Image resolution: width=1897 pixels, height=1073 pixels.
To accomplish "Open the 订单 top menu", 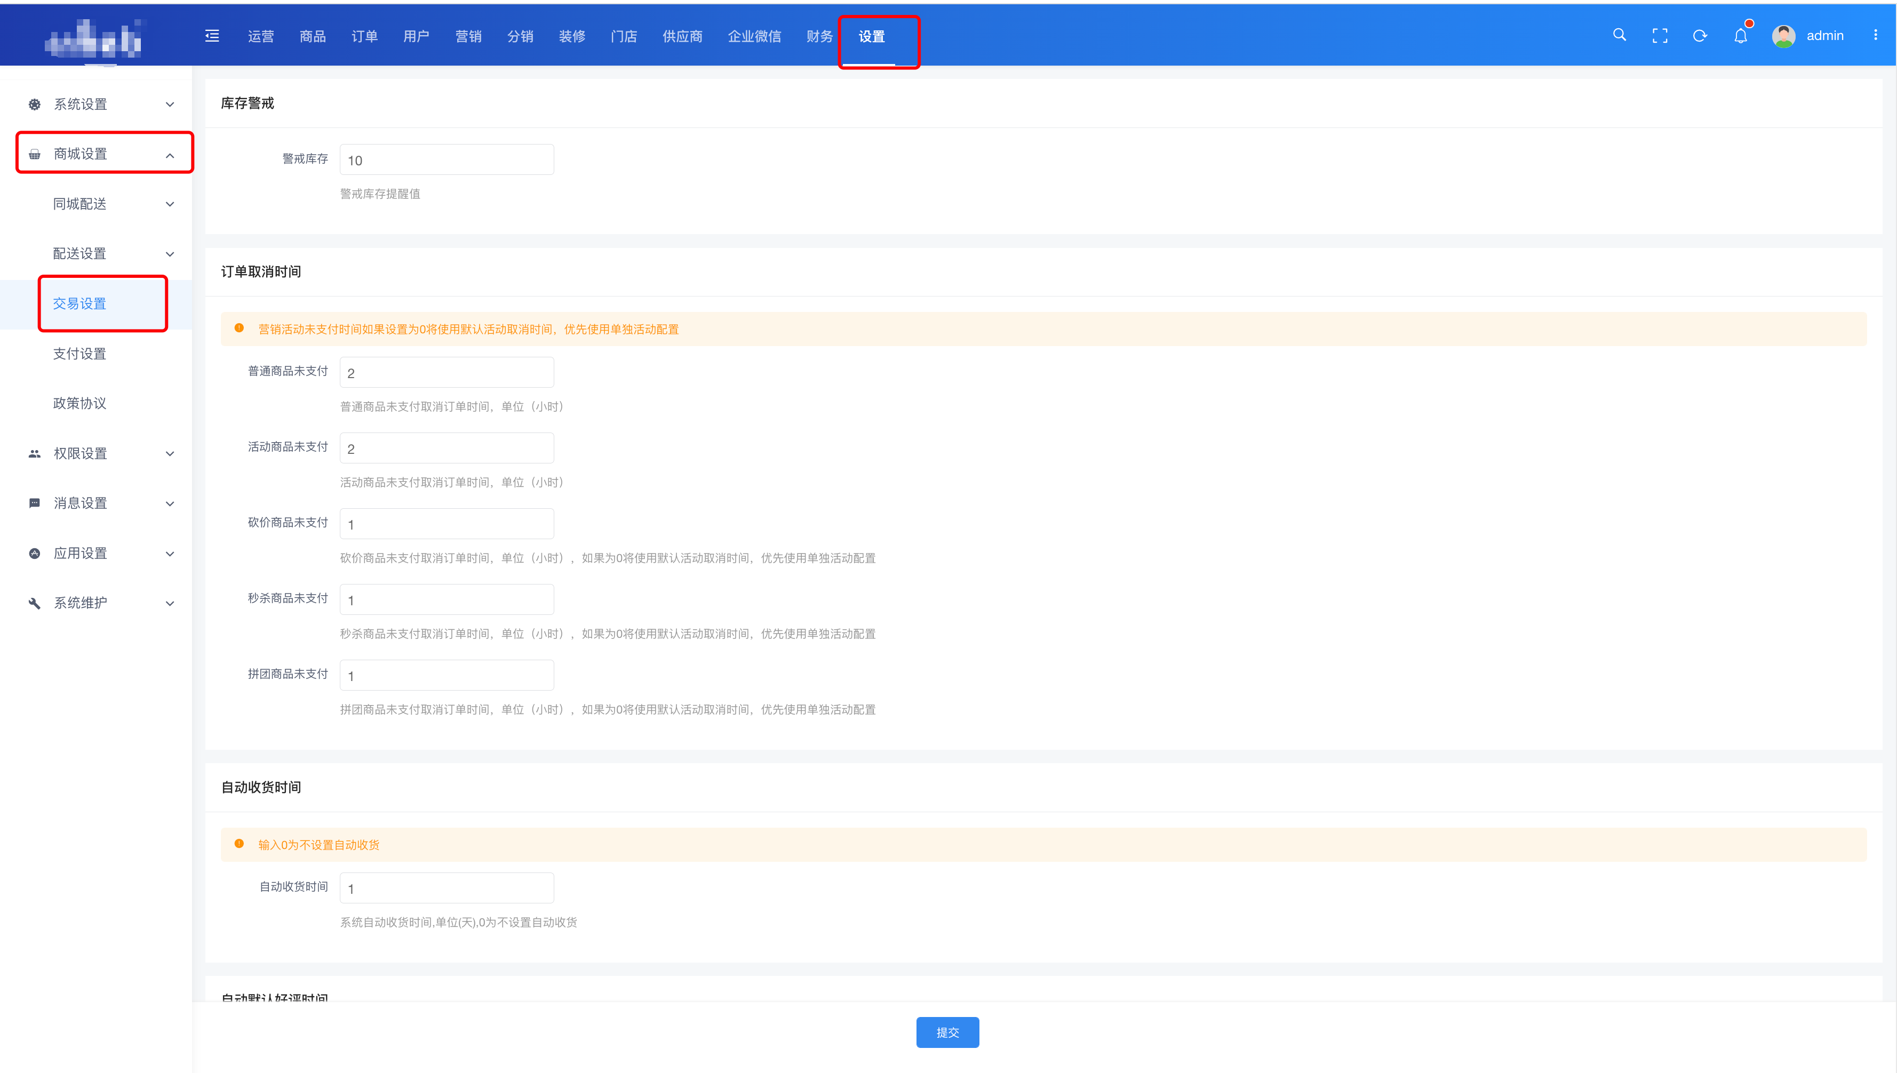I will click(x=364, y=36).
